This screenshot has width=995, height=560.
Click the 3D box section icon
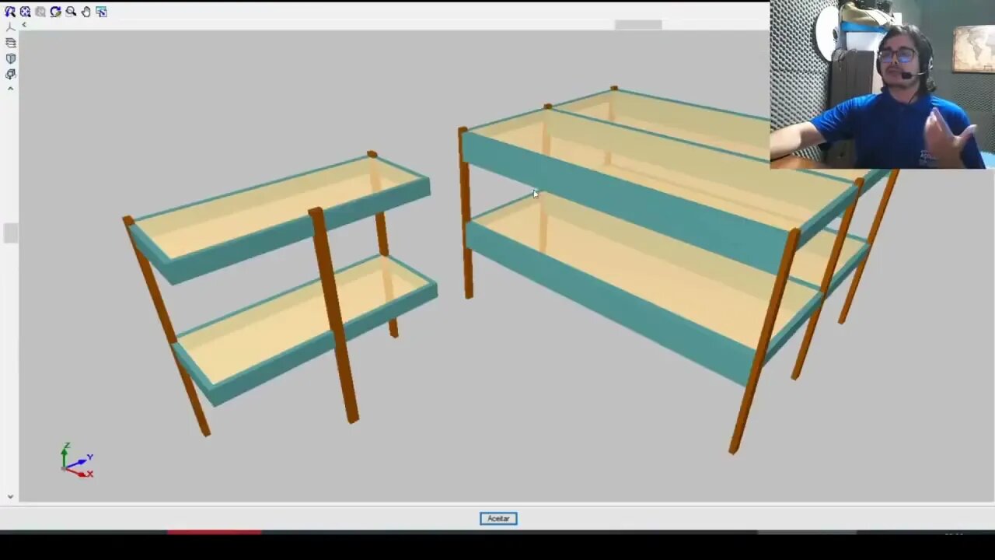coord(10,74)
